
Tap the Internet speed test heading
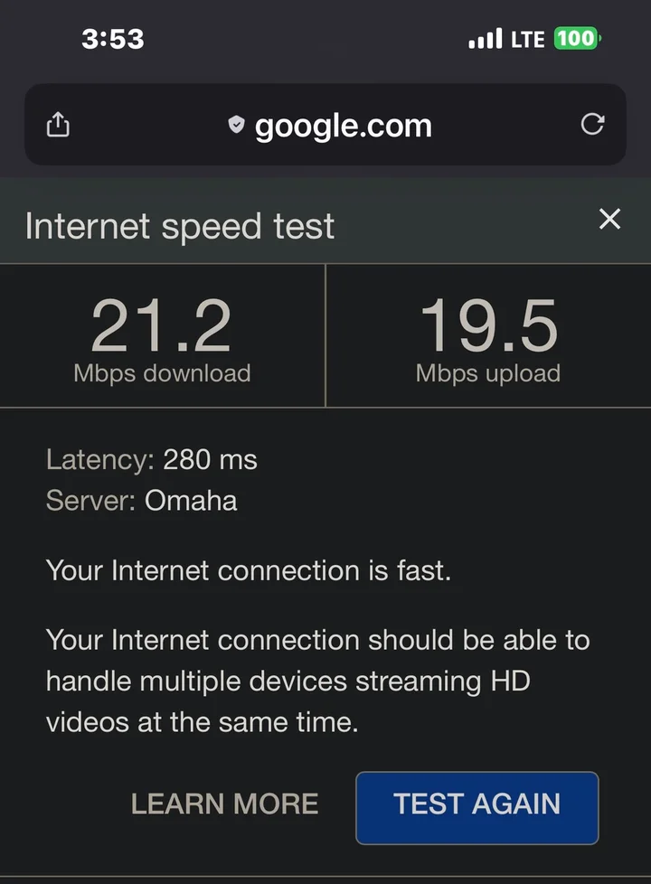click(x=180, y=226)
